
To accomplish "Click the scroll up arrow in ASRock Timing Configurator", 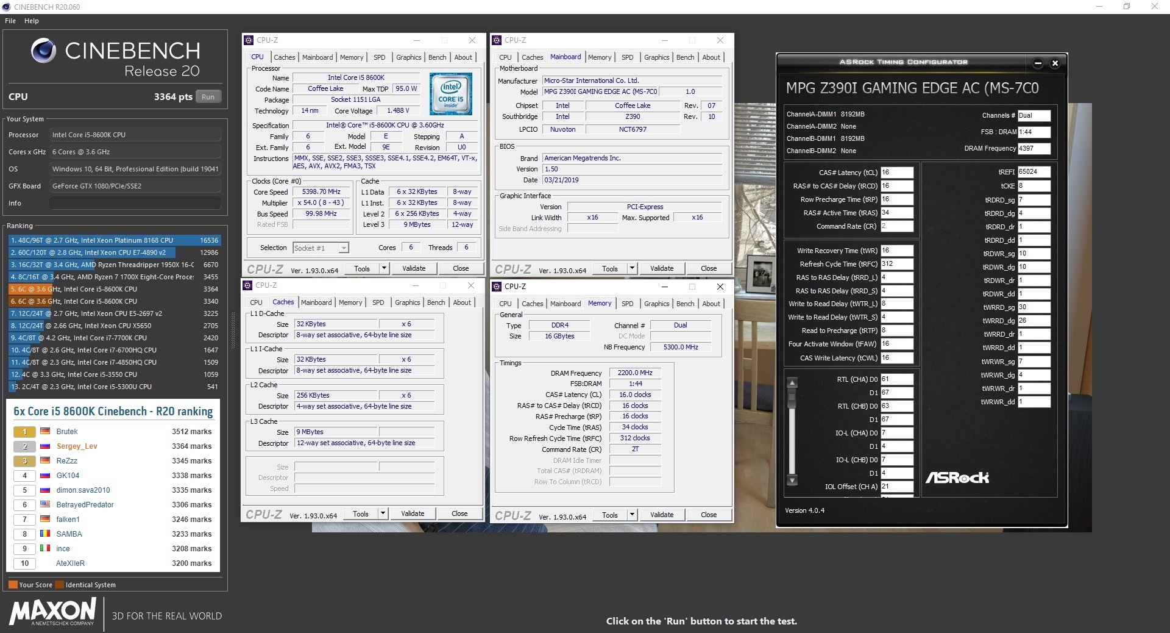I will (792, 383).
